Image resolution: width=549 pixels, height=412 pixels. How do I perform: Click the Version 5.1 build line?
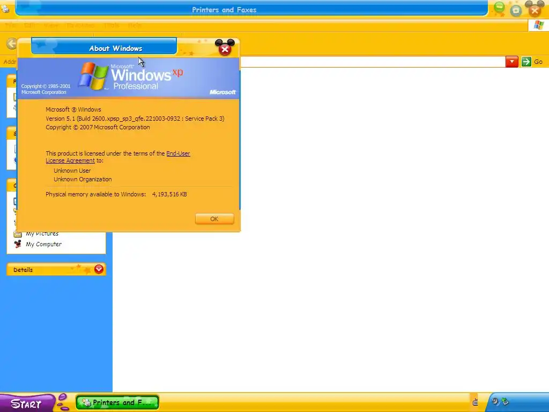coord(135,119)
